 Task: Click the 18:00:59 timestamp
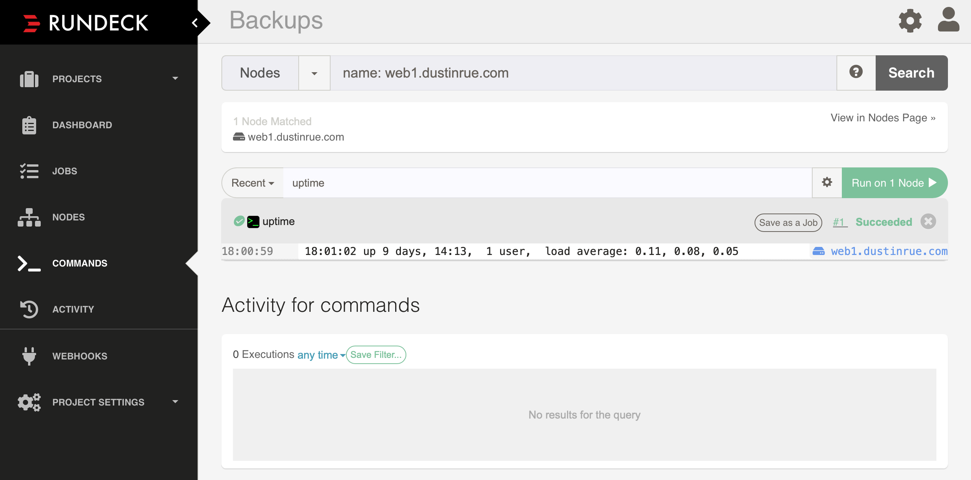tap(247, 251)
